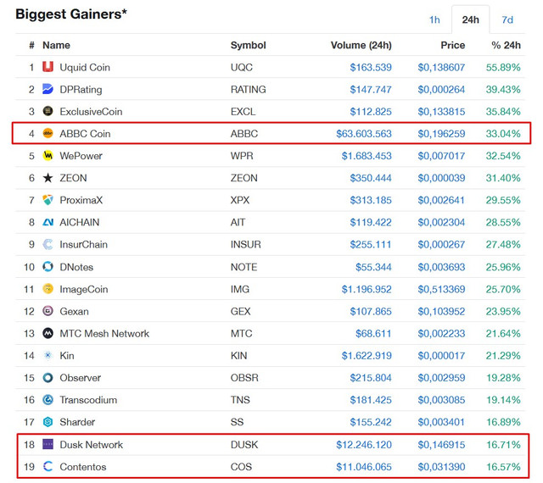Click the DNotes logo icon
The height and width of the screenshot is (483, 543).
(48, 267)
